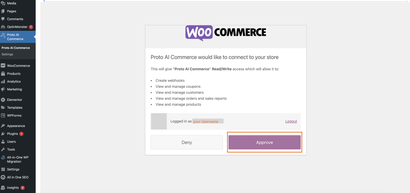The width and height of the screenshot is (410, 193).
Task: Click the WooCommerce sidebar icon
Action: (3, 66)
